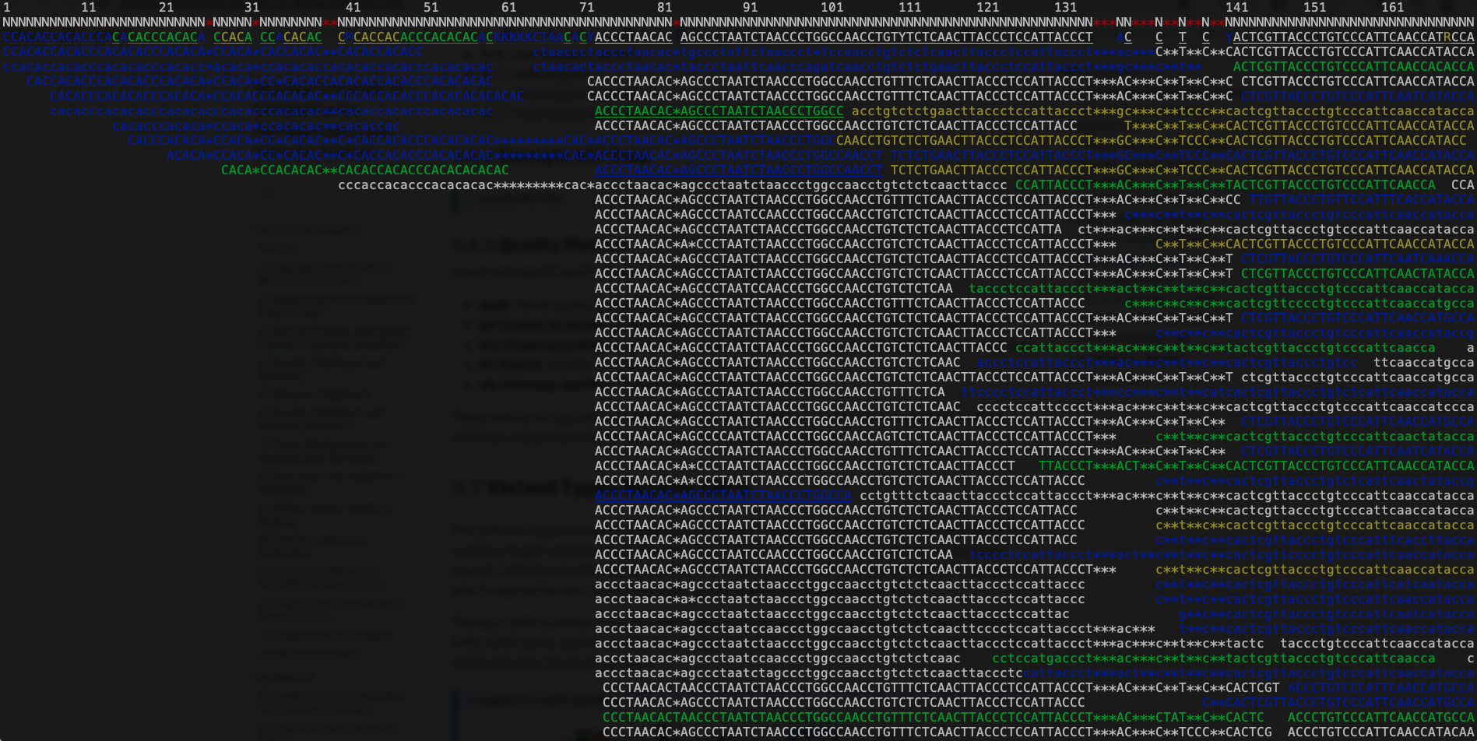Viewport: 1477px width, 741px height.
Task: Click ruler position label 41
Action: point(353,7)
